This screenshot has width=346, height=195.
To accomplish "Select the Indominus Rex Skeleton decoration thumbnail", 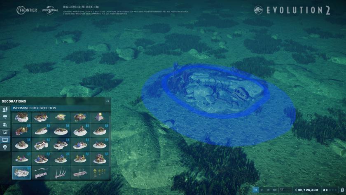I will tap(22, 172).
